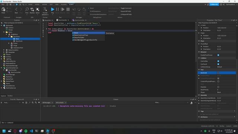Image resolution: width=238 pixels, height=134 pixels.
Task: Toggle the EnablePivotPanes checkbox
Action: click(218, 55)
